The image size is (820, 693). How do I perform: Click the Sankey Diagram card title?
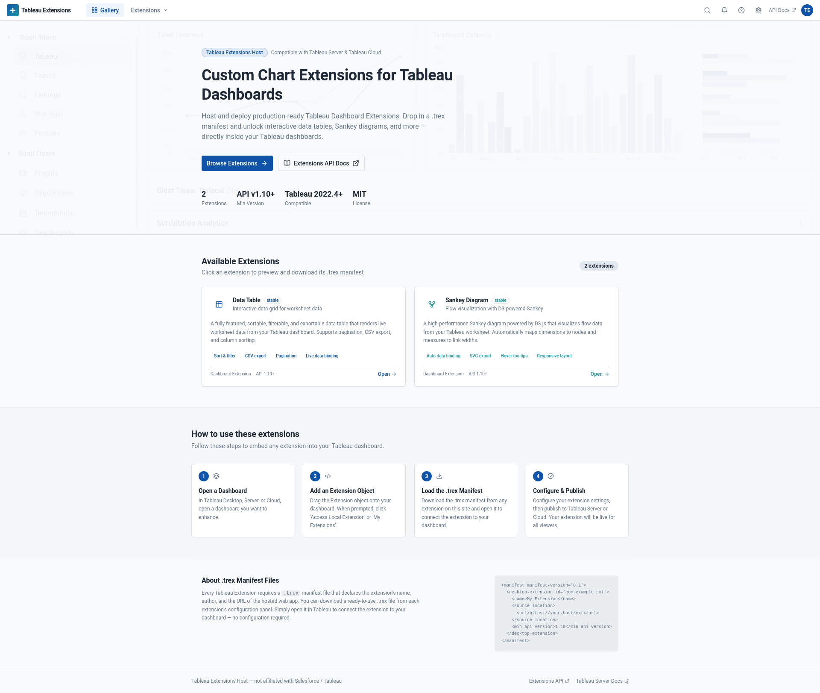coord(467,300)
